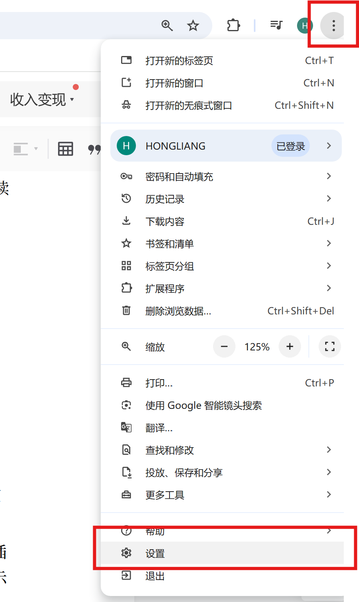
Task: Select the insert table icon in the editor toolbar
Action: click(65, 148)
